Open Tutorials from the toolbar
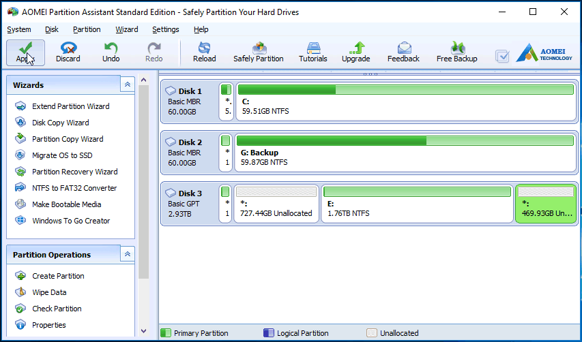This screenshot has height=342, width=582. (x=313, y=52)
